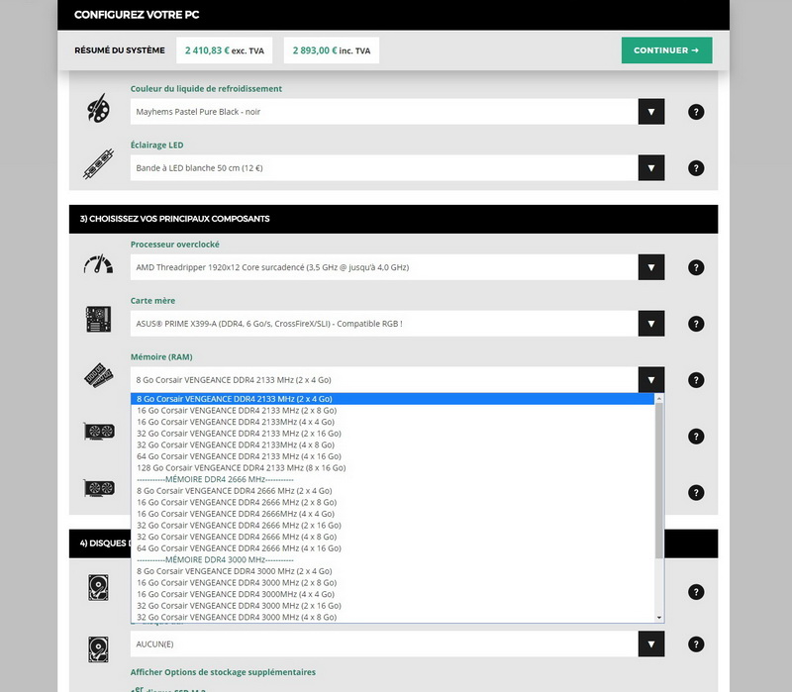Viewport: 792px width, 692px height.
Task: Select 32 Go VENGEANCE 2133MHz (4 x 8 Go)
Action: 392,445
